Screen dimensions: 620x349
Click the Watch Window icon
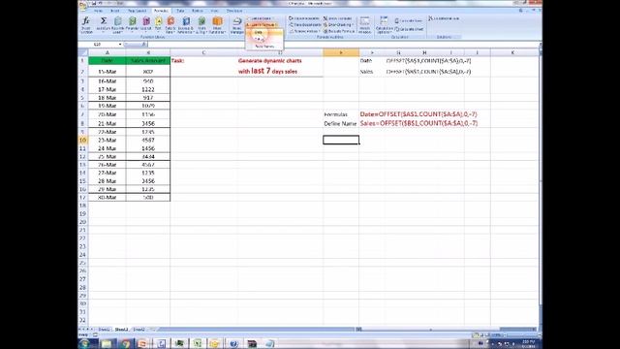pos(364,25)
